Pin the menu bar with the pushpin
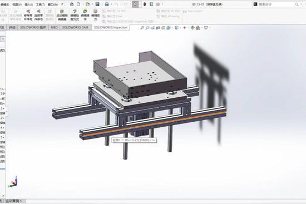306x204 pixels. click(62, 4)
